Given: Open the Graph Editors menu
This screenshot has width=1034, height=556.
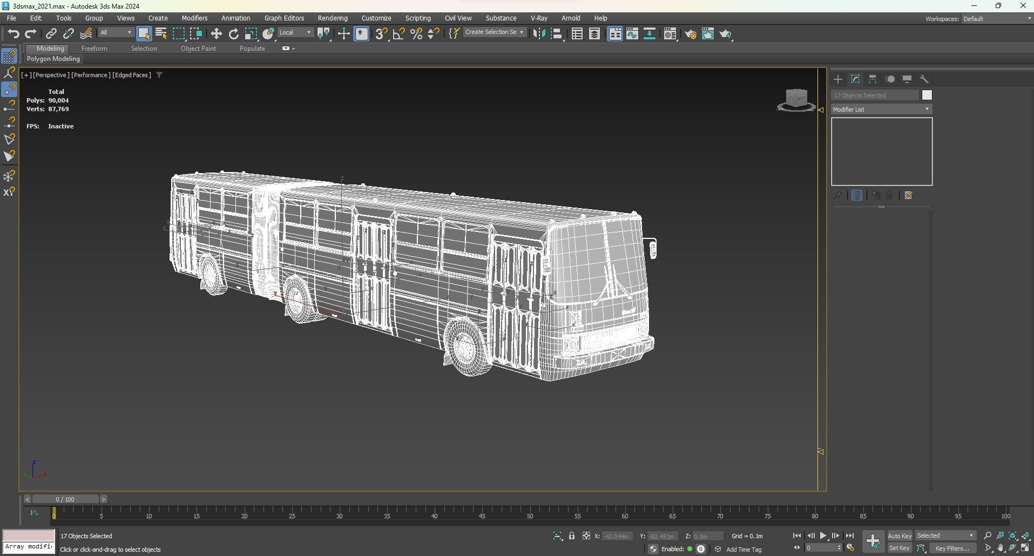Looking at the screenshot, I should [x=284, y=18].
